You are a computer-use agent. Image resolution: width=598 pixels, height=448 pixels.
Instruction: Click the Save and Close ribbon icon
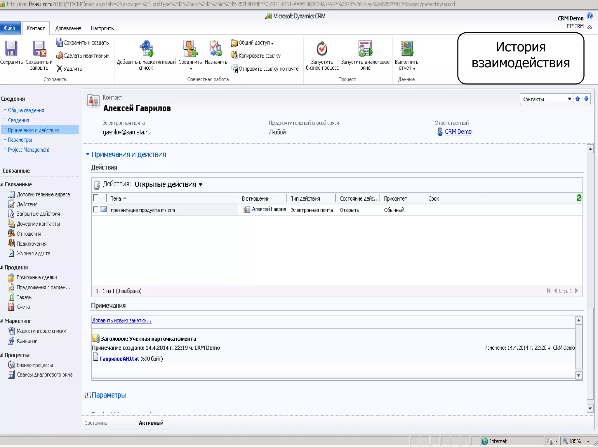(39, 49)
